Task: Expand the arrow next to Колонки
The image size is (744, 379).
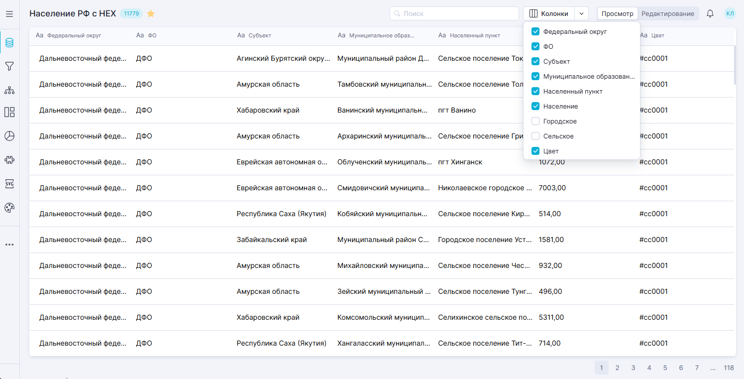Action: (582, 14)
